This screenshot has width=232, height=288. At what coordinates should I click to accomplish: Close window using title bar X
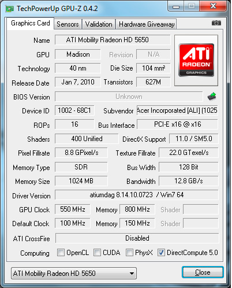pos(213,6)
